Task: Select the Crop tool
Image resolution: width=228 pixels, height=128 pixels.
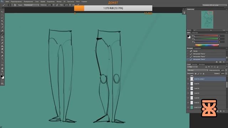Action: 2,25
